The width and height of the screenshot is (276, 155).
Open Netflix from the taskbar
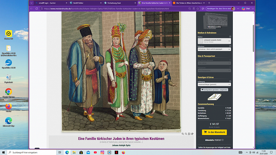(x=116, y=152)
